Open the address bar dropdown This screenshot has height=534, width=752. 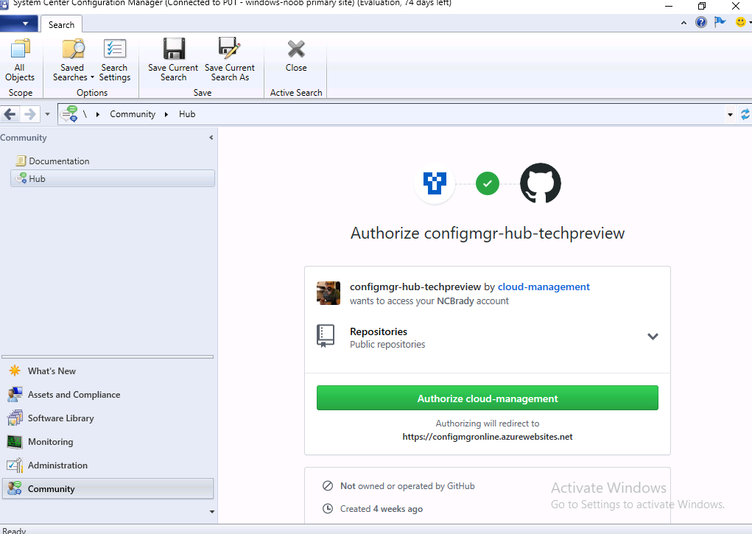click(x=730, y=115)
